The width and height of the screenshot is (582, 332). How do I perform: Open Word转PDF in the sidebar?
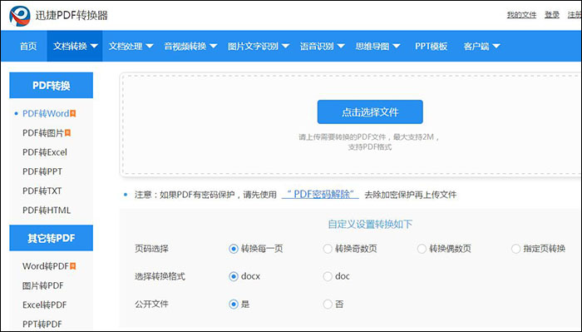tap(46, 266)
